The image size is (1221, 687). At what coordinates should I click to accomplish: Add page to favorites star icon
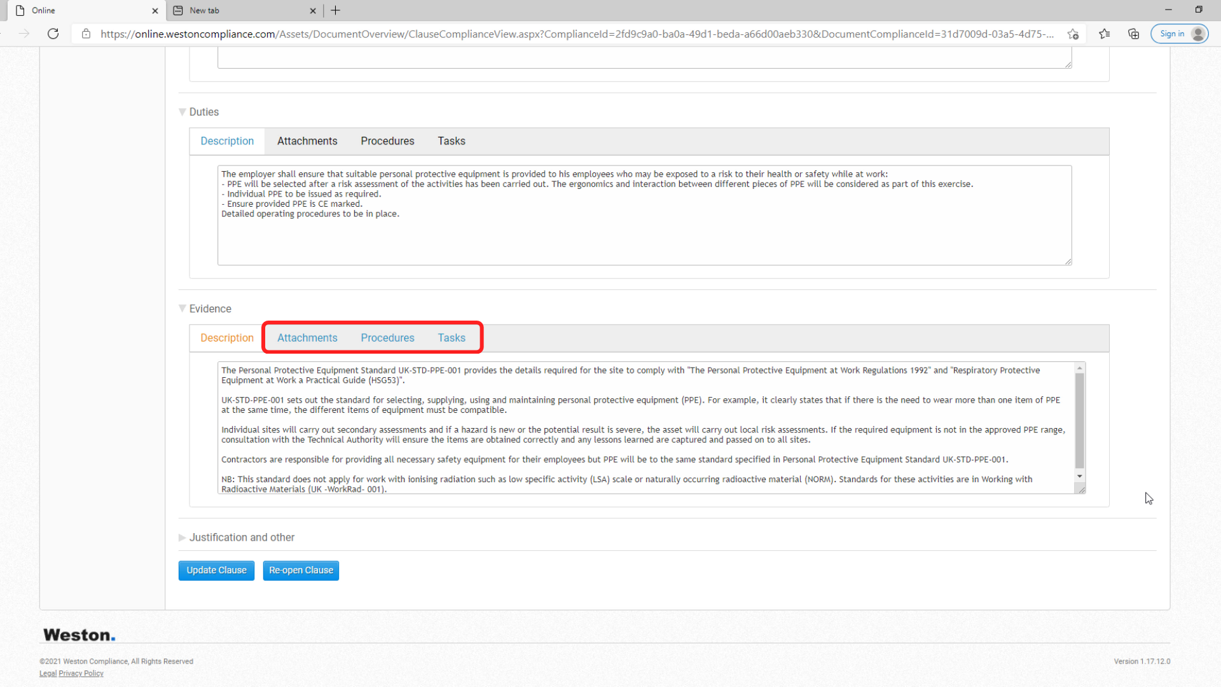(1073, 34)
